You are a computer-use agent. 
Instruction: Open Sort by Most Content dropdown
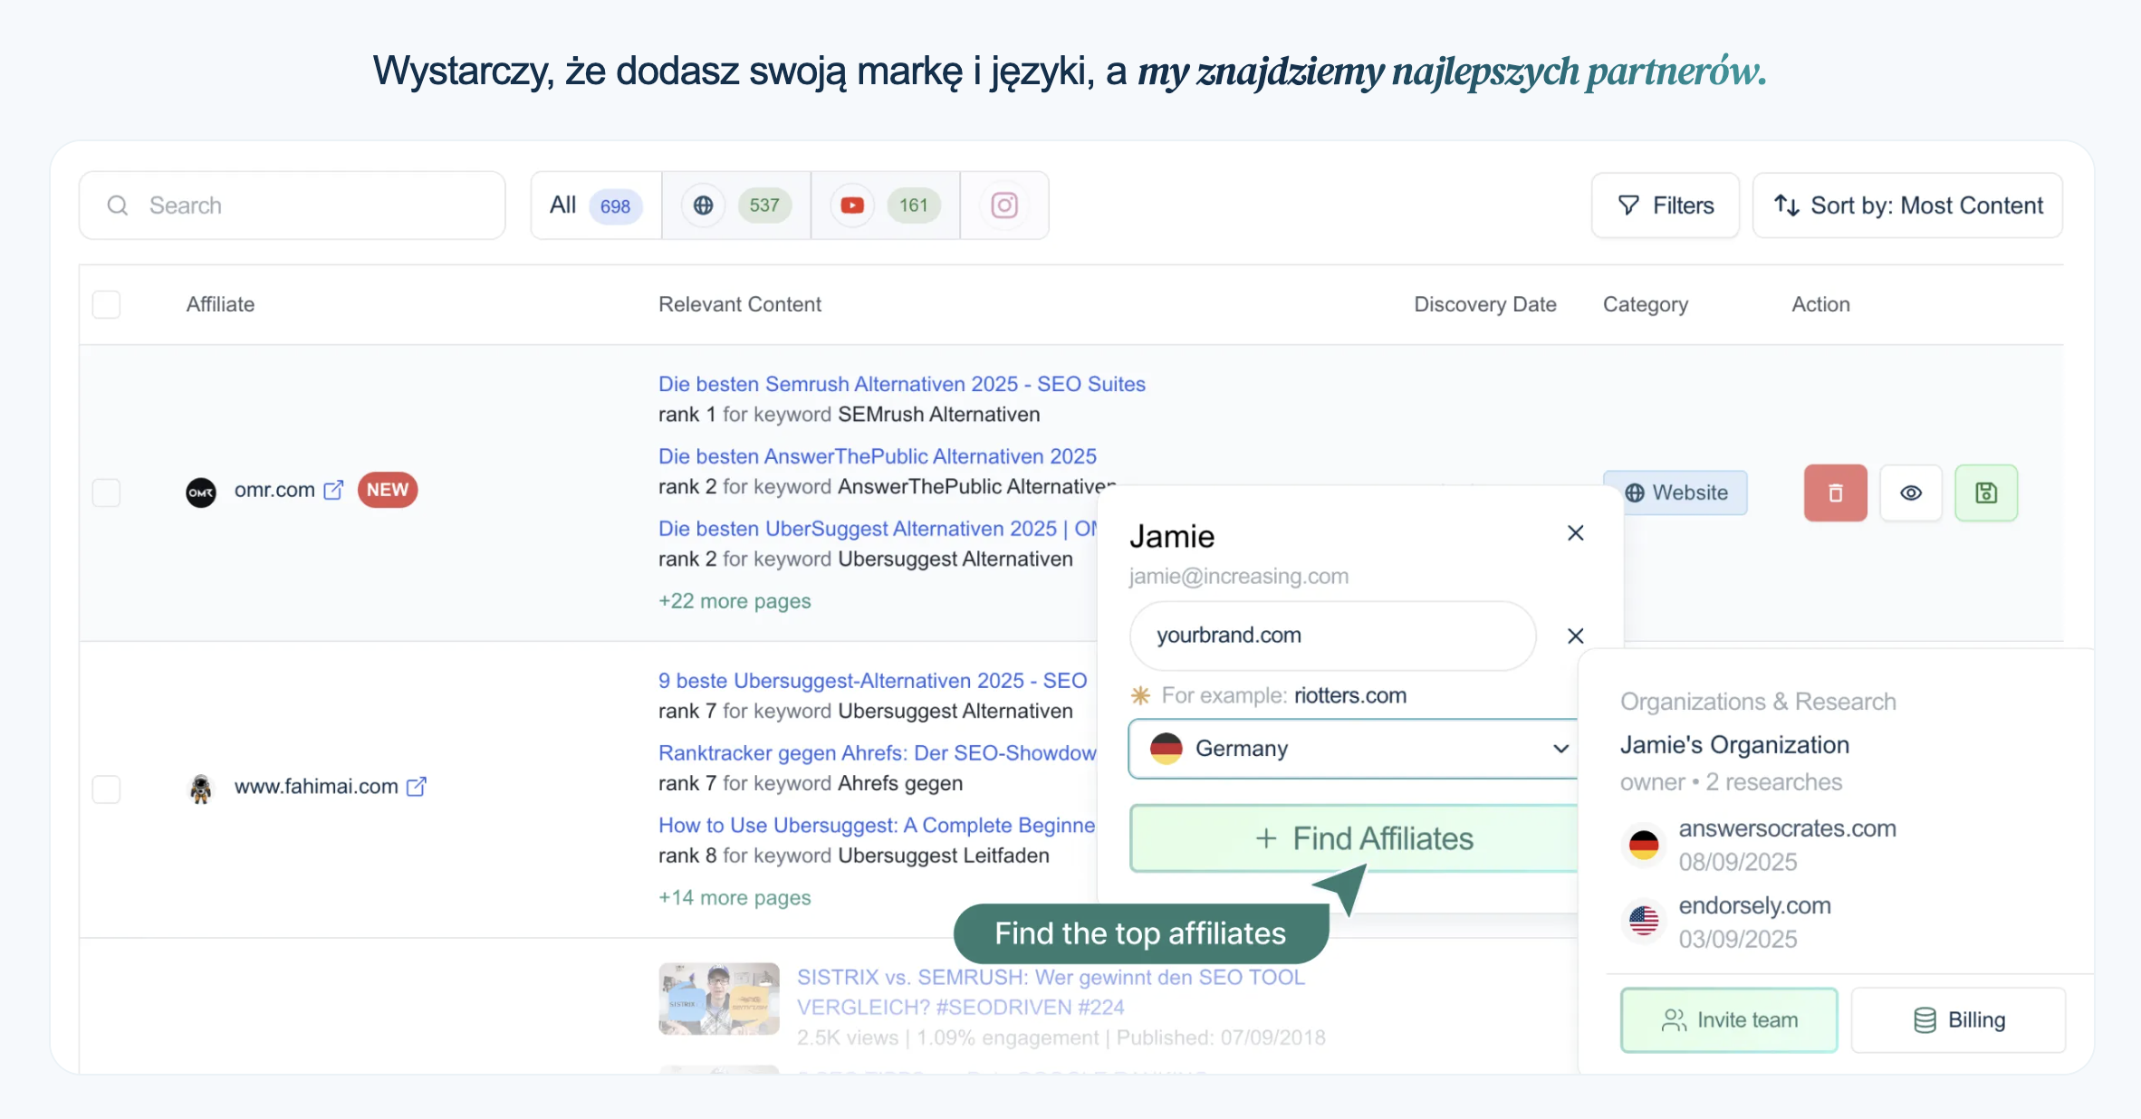coord(1907,206)
